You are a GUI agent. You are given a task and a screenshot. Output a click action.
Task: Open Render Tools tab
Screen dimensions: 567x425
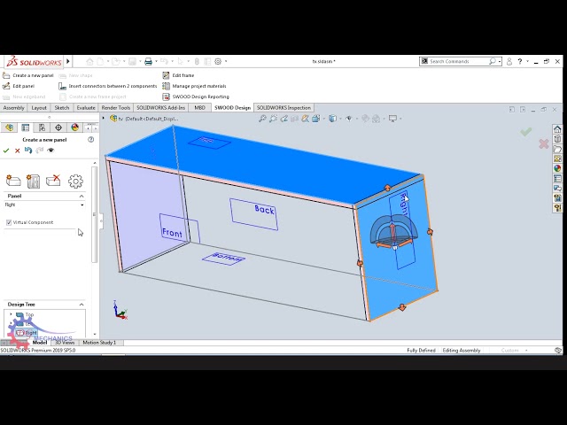[116, 108]
